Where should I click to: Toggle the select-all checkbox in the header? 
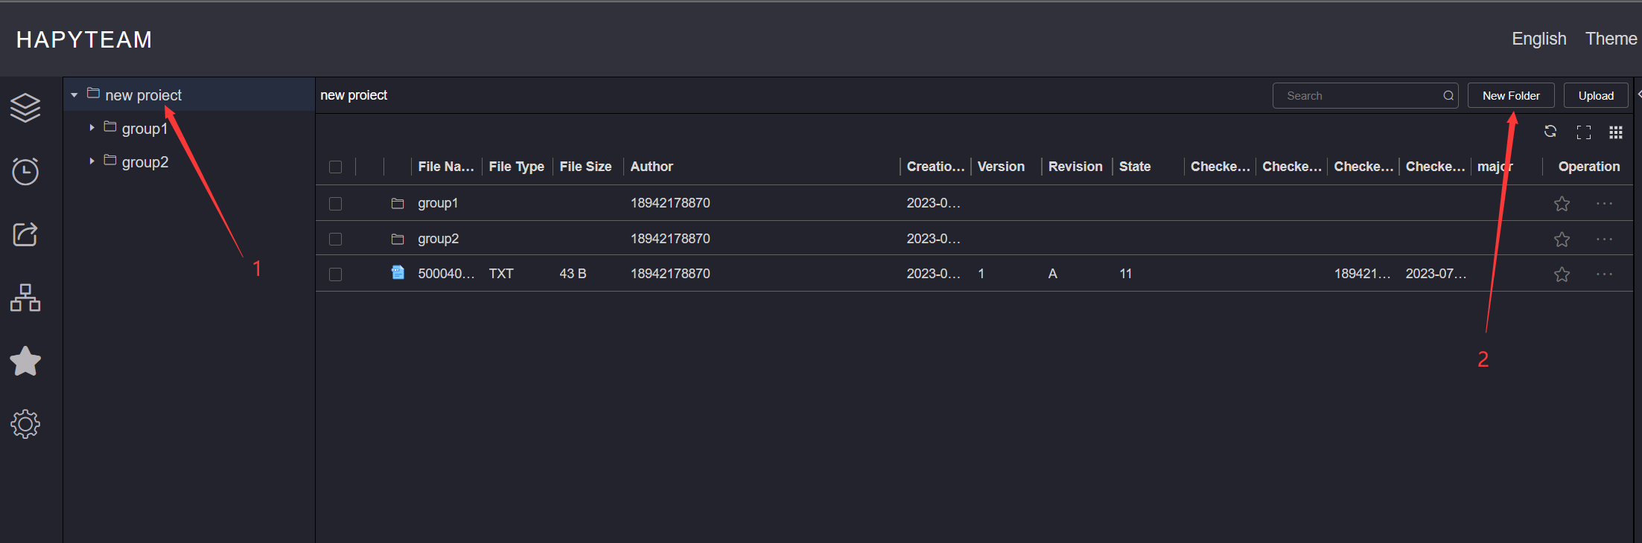[335, 167]
